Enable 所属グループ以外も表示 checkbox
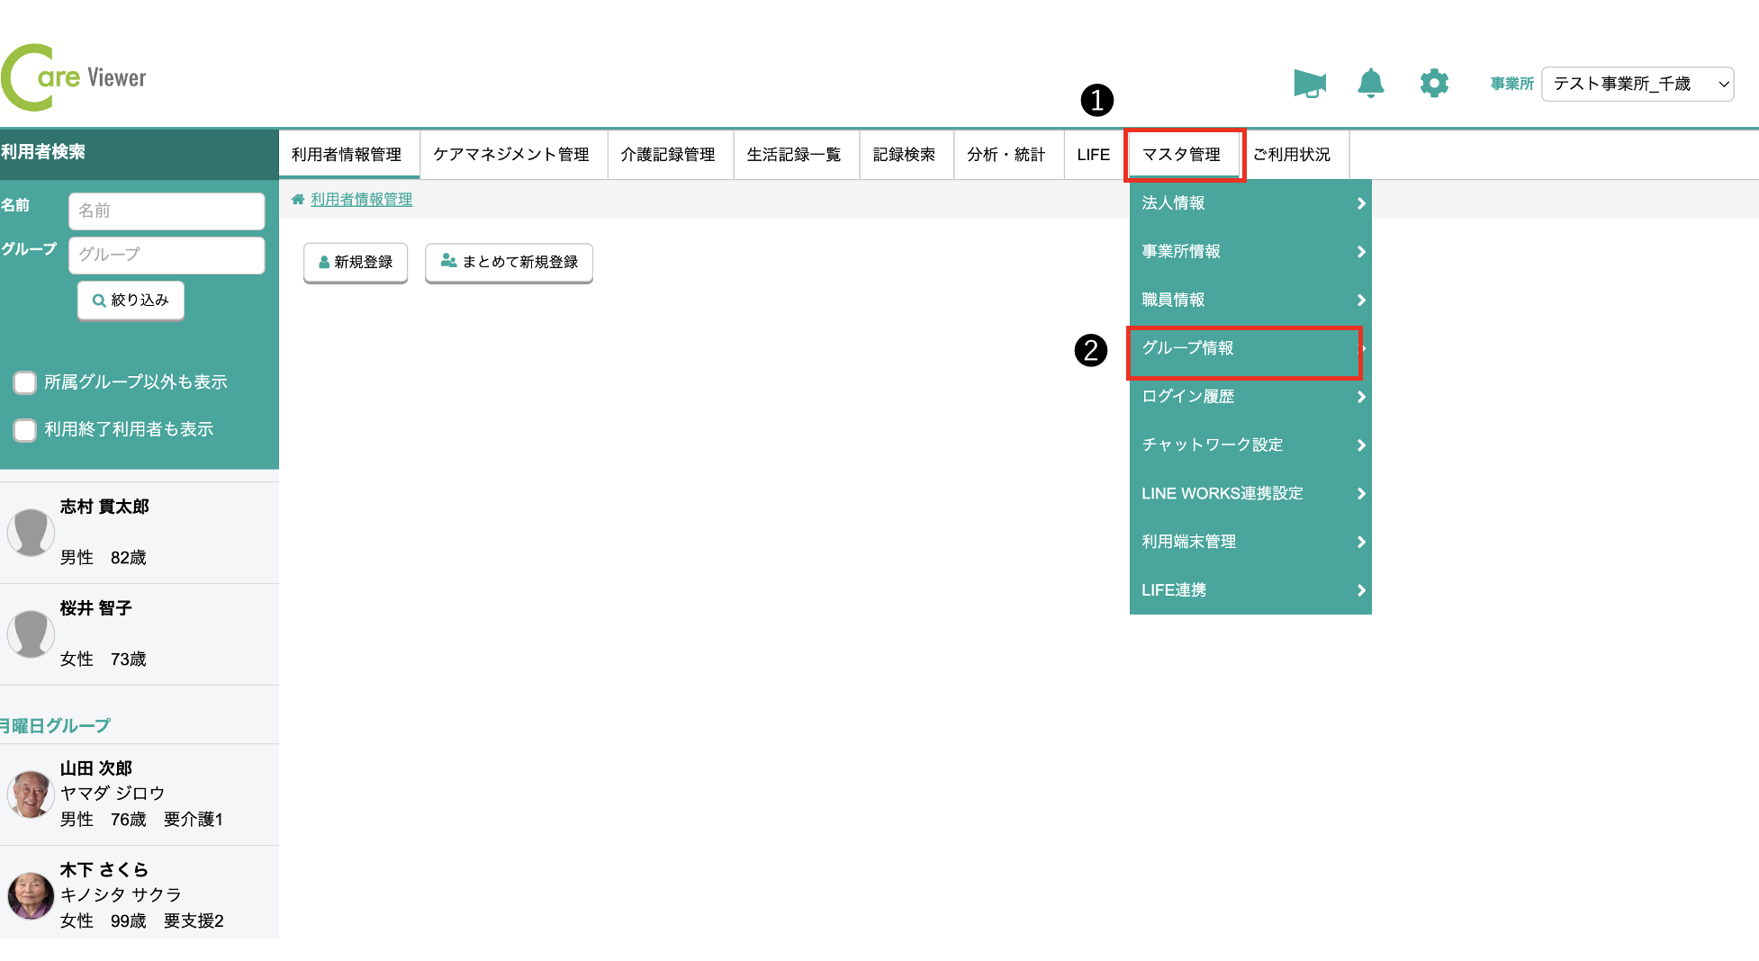1759x961 pixels. (x=25, y=382)
